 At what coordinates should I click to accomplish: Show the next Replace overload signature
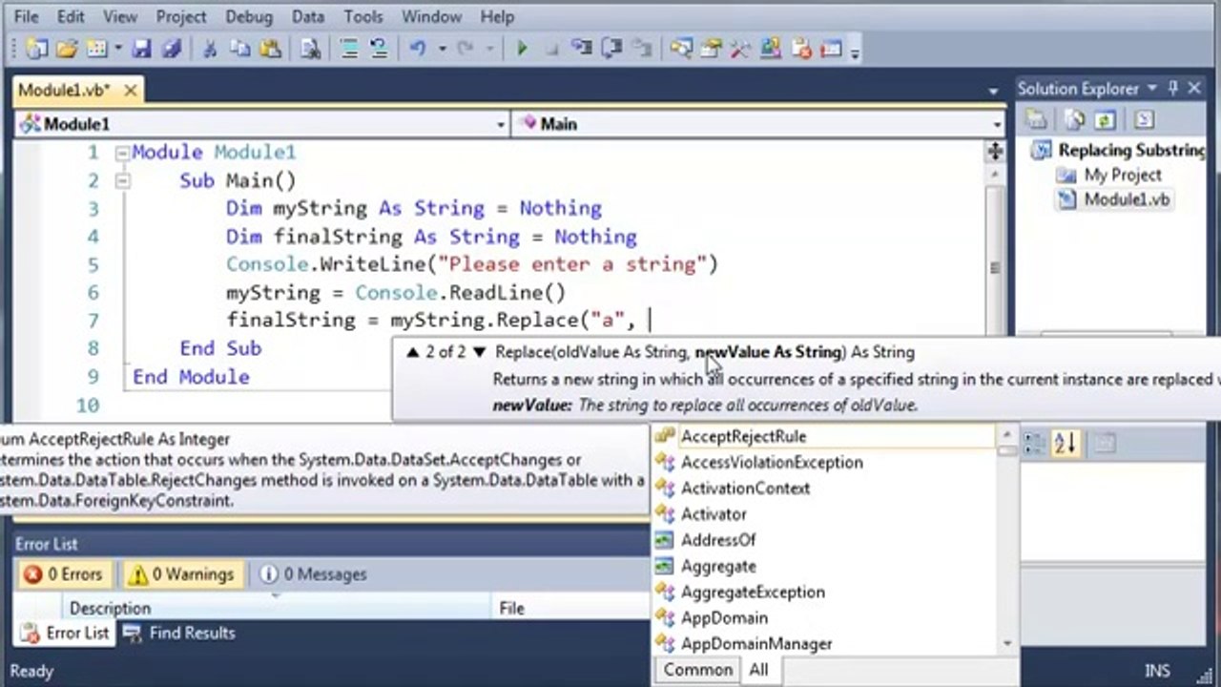tap(480, 352)
